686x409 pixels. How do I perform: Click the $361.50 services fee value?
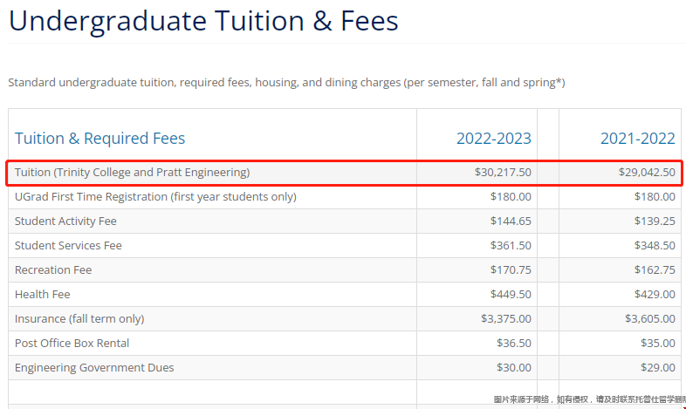pyautogui.click(x=511, y=245)
